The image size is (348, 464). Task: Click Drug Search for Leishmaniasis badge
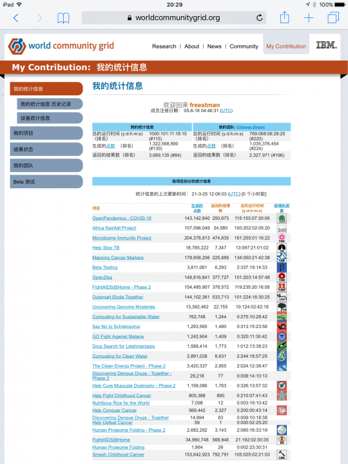282,346
